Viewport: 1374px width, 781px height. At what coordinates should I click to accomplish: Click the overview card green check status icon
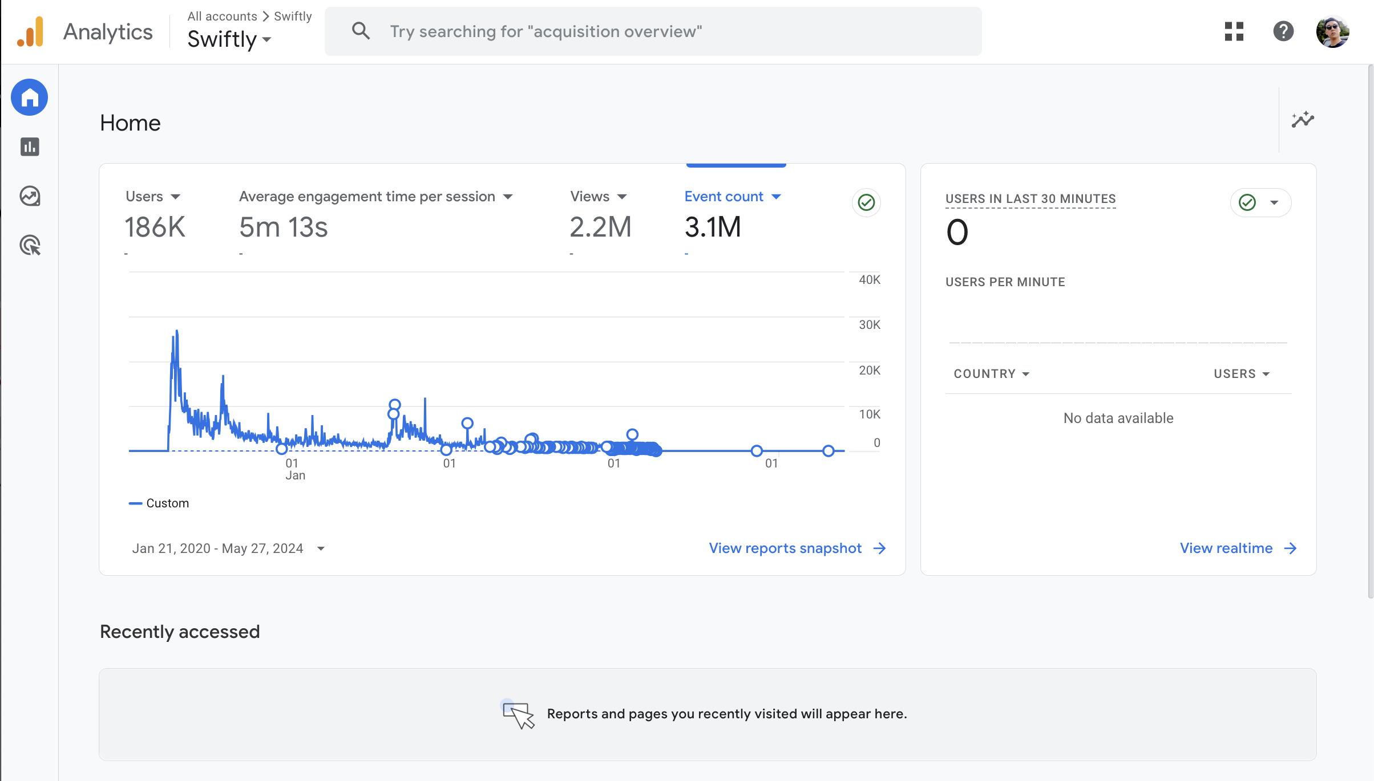(866, 202)
